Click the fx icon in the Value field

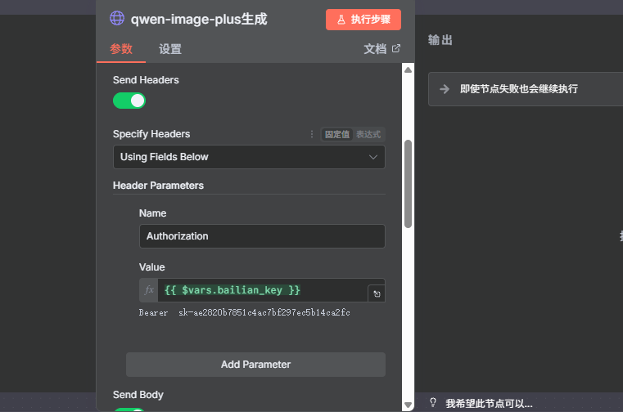pyautogui.click(x=149, y=290)
